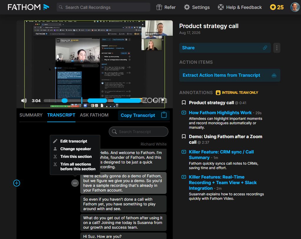Open the Refer gift icon
301x239 pixels.
coord(159,7)
